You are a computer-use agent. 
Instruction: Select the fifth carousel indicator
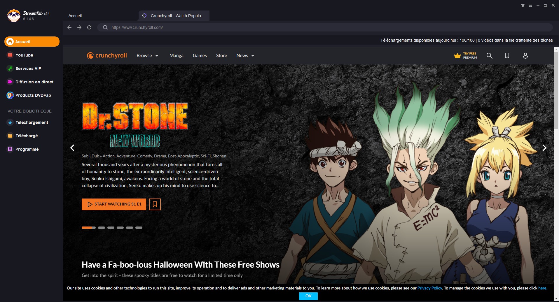click(130, 228)
